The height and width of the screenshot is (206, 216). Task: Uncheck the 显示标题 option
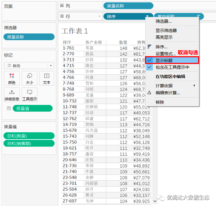[x=149, y=60]
